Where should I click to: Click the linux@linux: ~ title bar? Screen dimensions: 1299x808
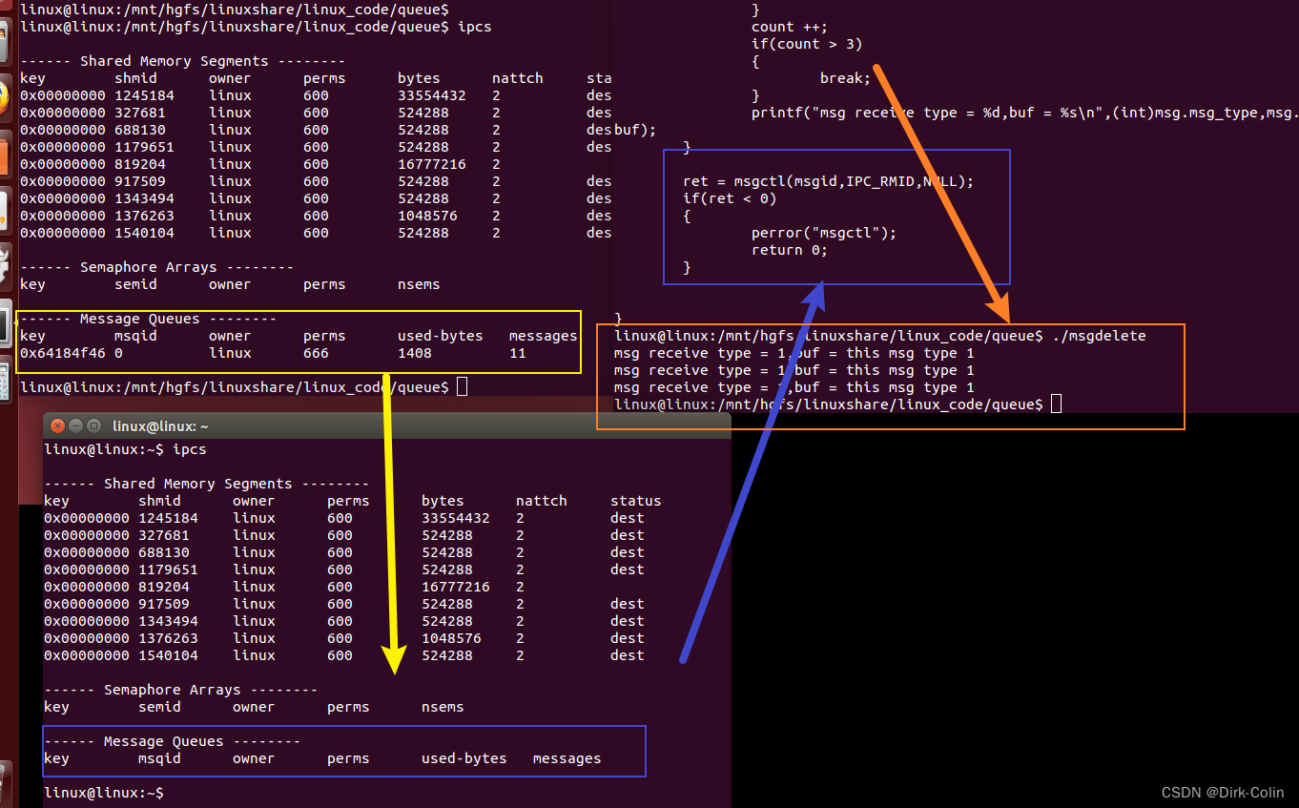click(x=160, y=425)
